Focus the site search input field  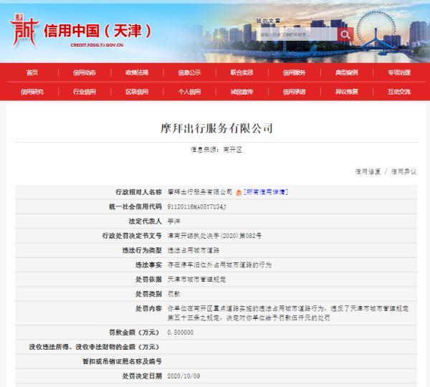[299, 34]
